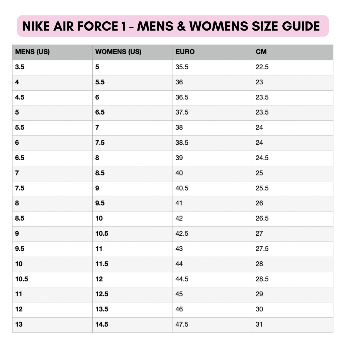The image size is (345, 345).
Task: Click womens size 12.5 cell
Action: tap(102, 294)
